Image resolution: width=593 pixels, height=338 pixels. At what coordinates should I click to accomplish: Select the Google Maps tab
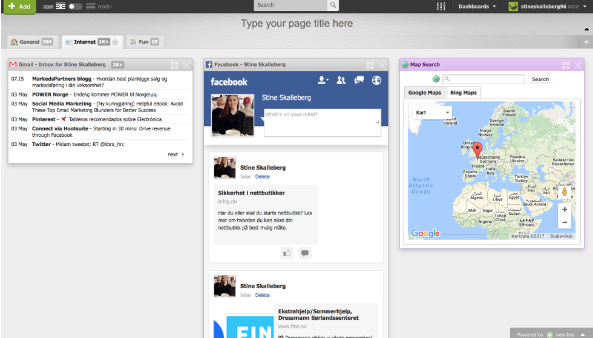click(x=424, y=93)
